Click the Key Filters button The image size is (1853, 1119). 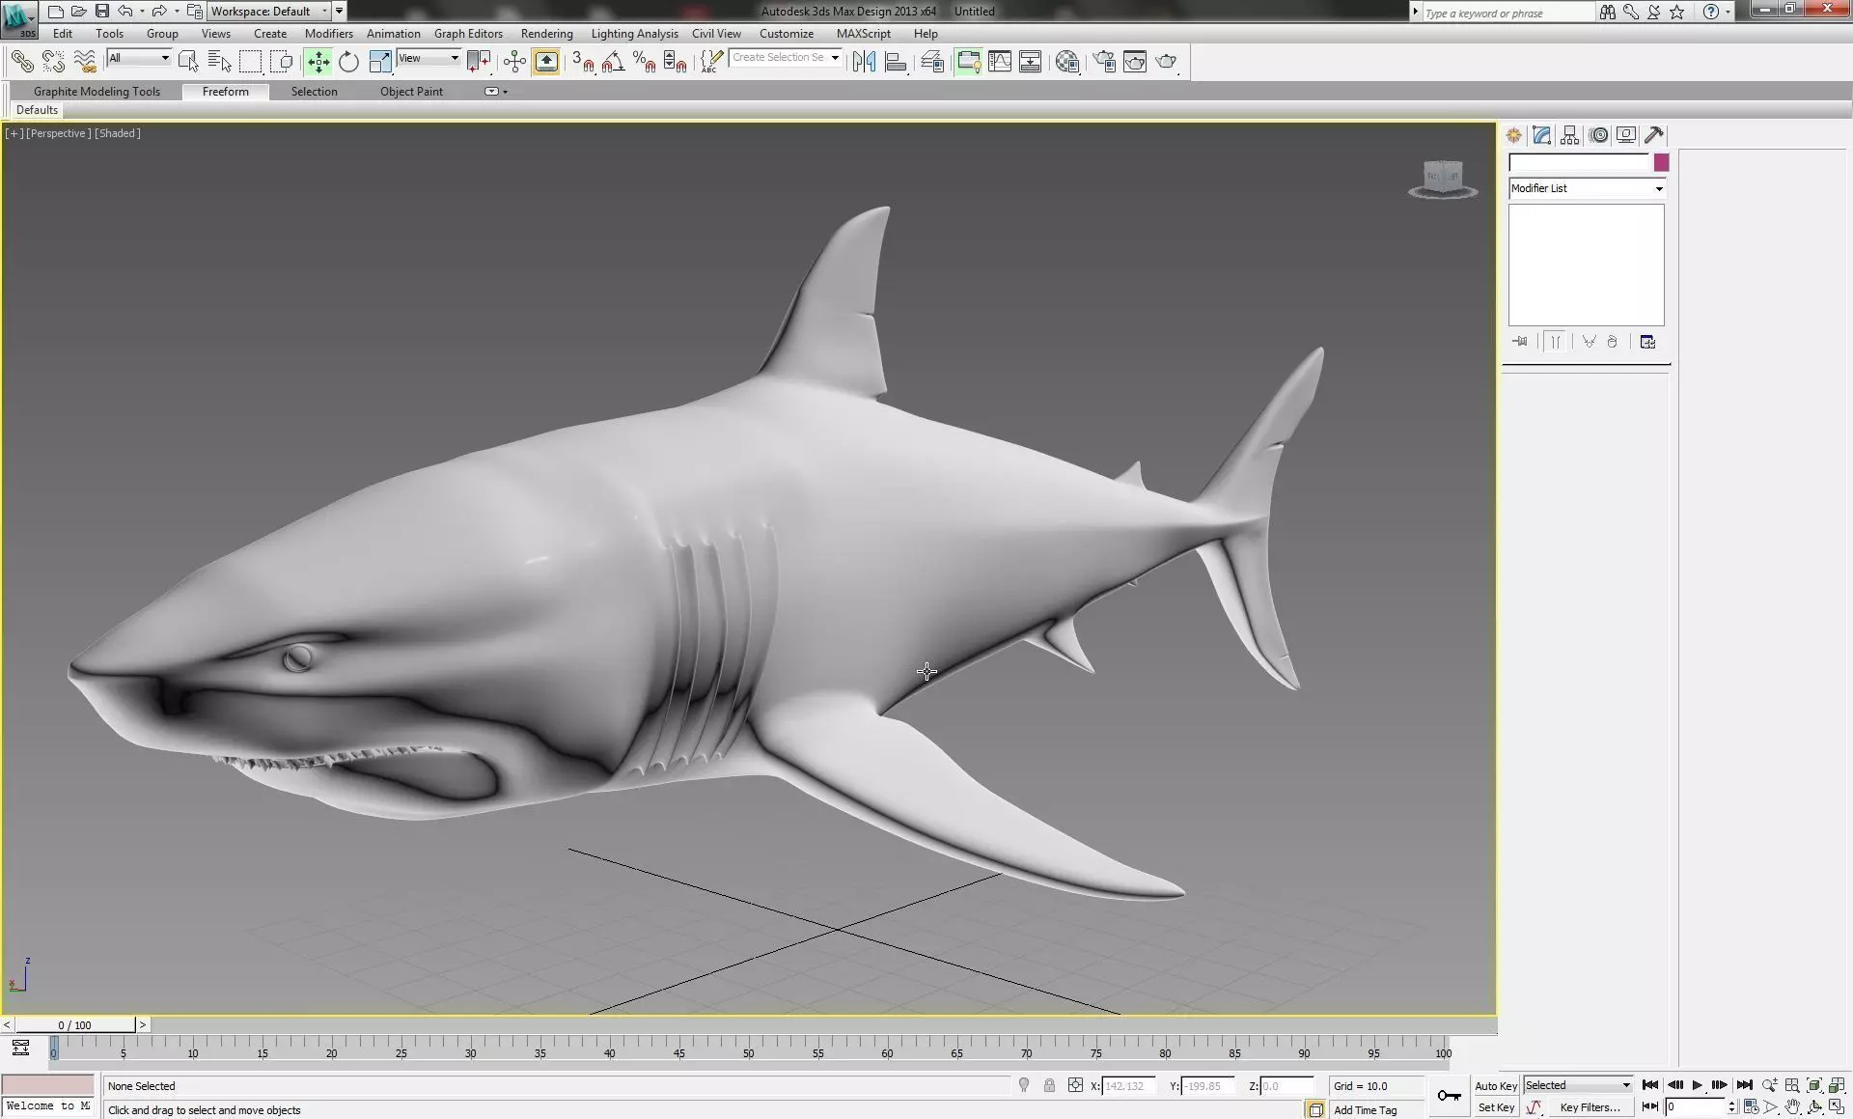(1590, 1107)
